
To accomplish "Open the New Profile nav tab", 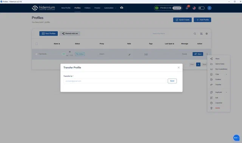I will tap(66, 8).
